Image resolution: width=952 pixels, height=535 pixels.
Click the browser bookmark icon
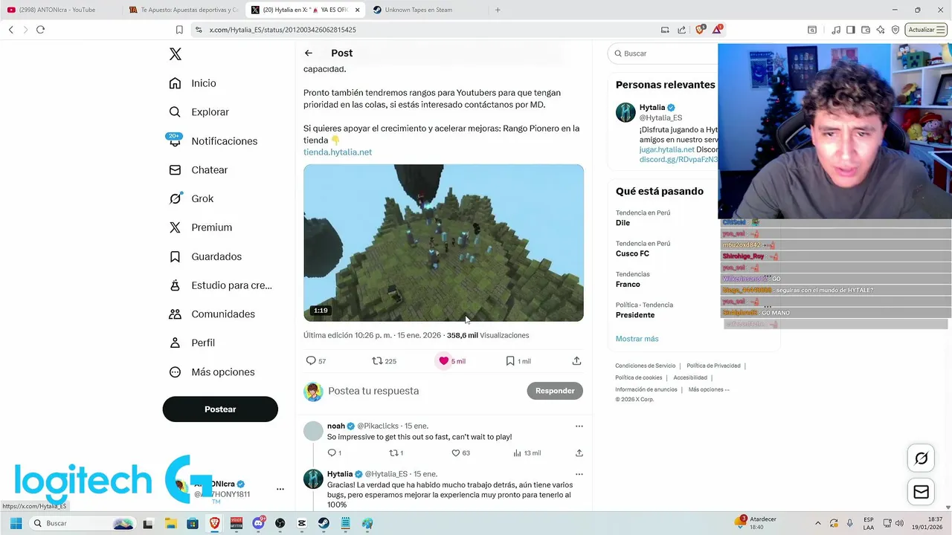pos(179,30)
